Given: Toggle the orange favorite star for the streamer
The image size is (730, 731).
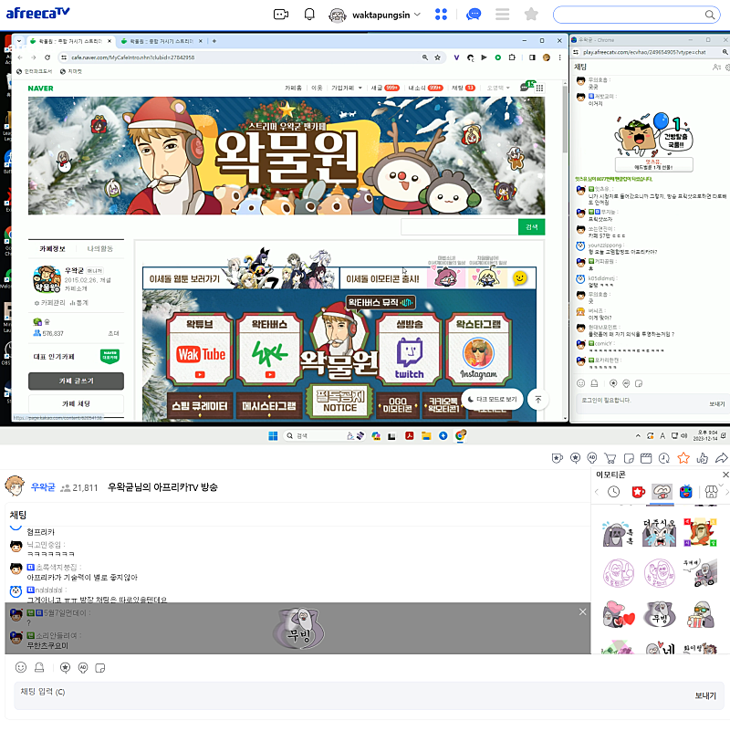Looking at the screenshot, I should click(683, 458).
